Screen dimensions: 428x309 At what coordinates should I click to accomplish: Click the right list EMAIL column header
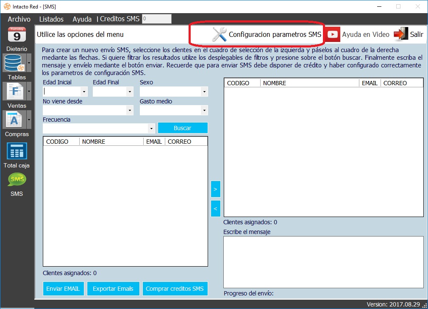click(370, 83)
